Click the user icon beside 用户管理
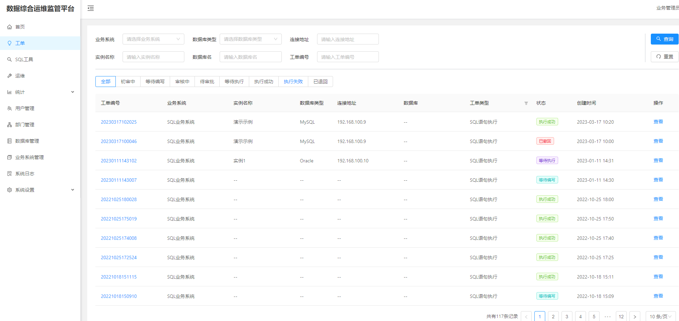 click(10, 108)
